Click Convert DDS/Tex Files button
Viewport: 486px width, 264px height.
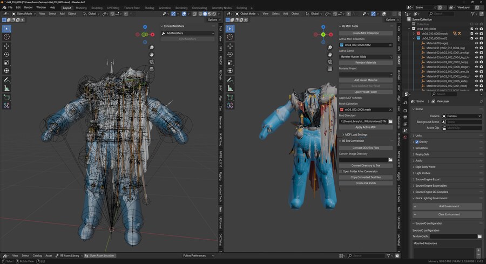[x=366, y=148]
